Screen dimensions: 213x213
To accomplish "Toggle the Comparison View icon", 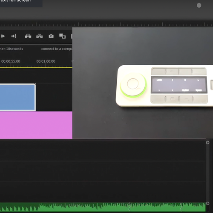I will [x=62, y=36].
